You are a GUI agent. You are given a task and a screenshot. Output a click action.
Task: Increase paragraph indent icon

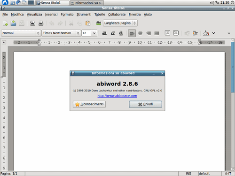[x=195, y=33]
